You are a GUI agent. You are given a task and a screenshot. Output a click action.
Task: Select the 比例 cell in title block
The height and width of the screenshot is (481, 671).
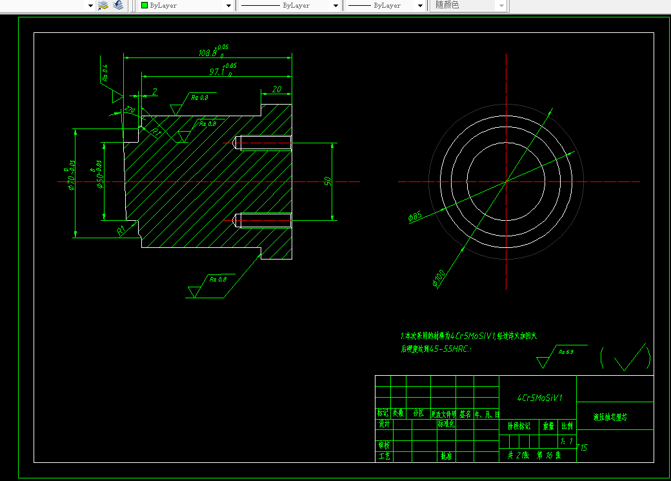click(567, 426)
